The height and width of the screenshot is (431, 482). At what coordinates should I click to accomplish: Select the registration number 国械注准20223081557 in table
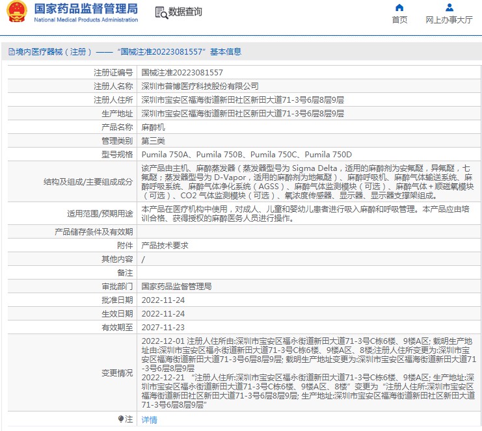(182, 73)
